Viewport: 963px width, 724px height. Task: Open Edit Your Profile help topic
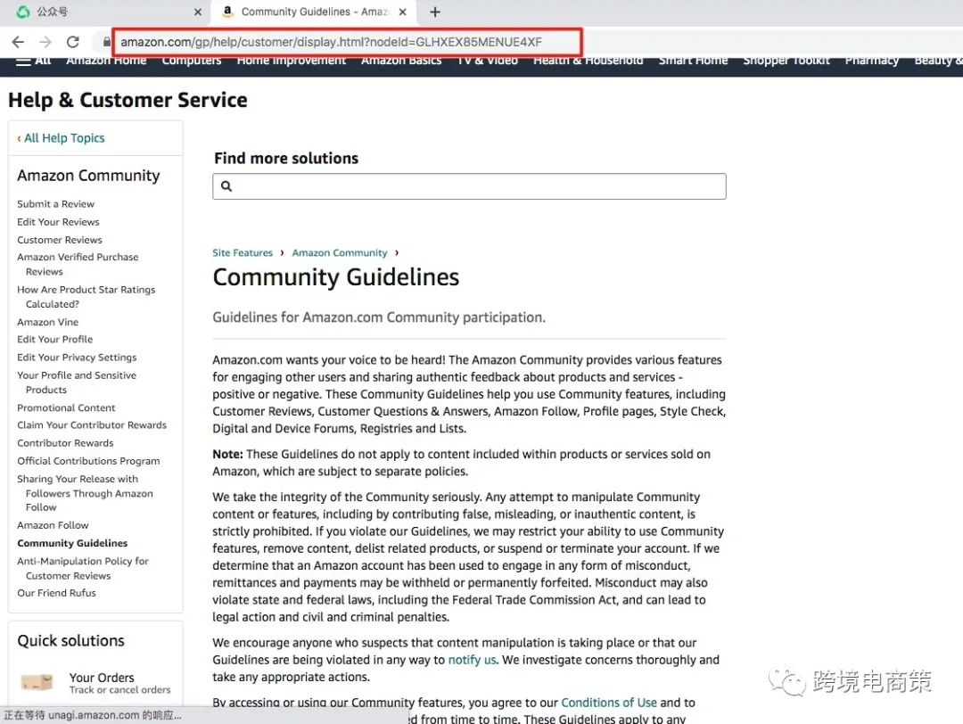(x=55, y=339)
